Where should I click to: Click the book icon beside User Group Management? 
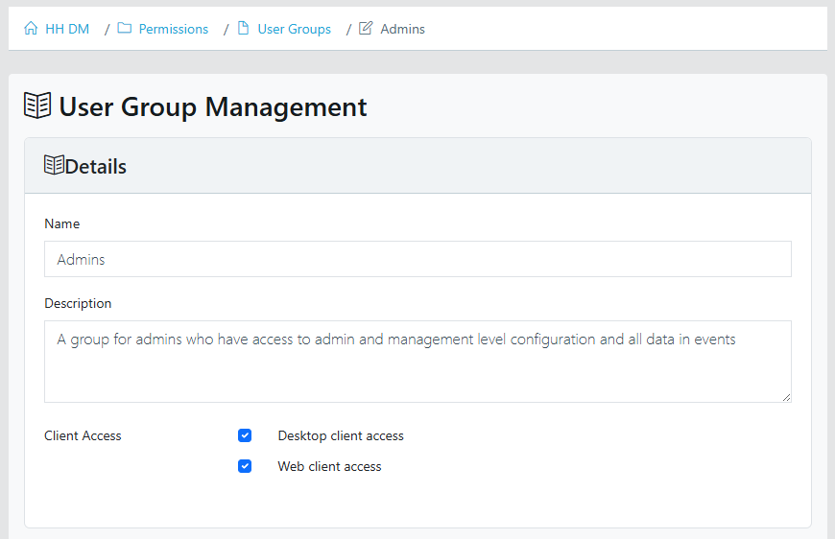click(37, 105)
